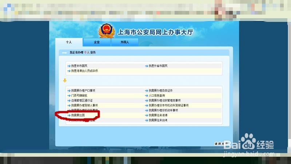
Task: Open 我需要办理户口事项 link
Action: tap(83, 90)
